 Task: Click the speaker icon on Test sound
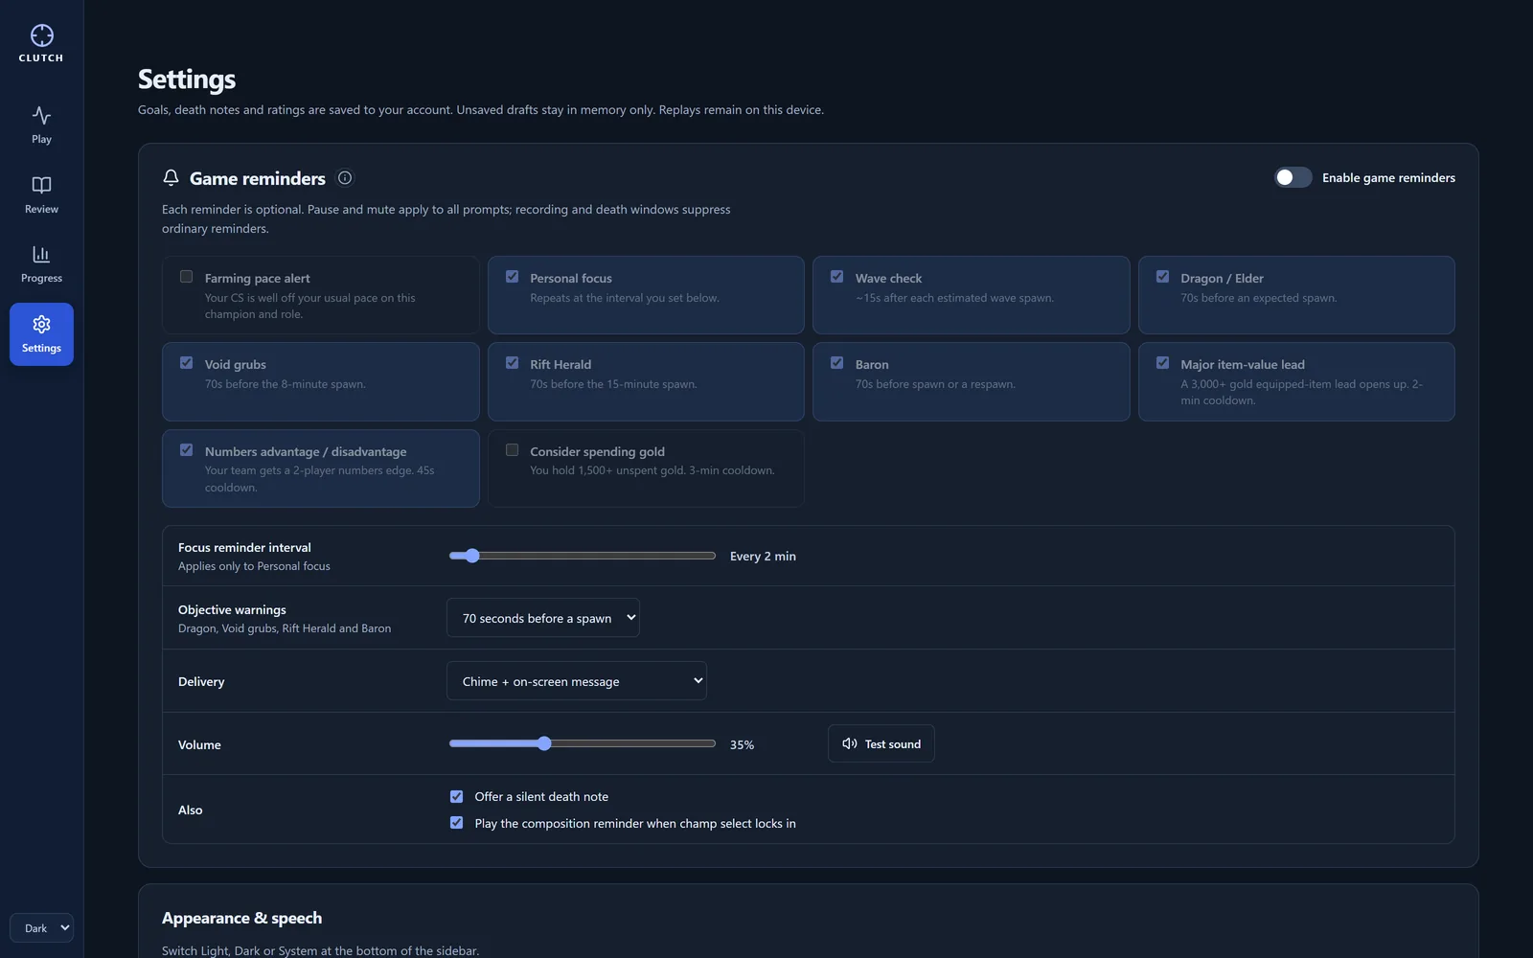coord(849,743)
